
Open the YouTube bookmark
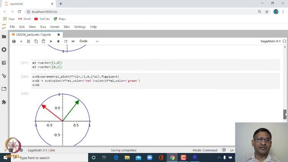[42, 19]
